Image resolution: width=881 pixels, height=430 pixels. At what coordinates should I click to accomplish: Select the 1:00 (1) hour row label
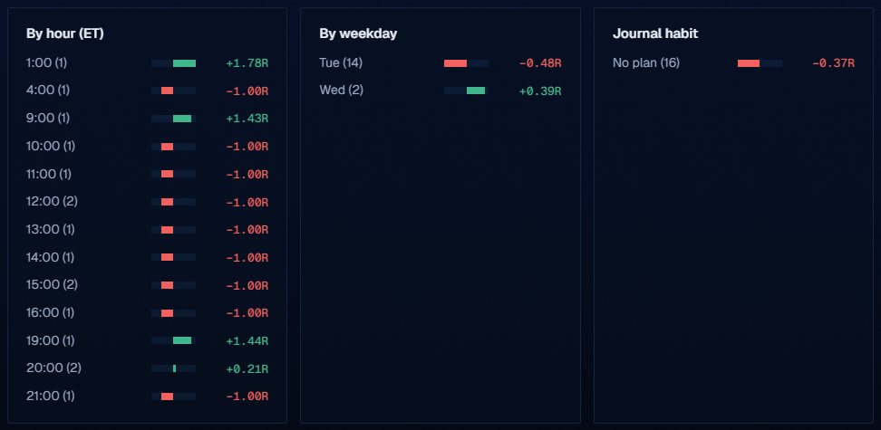point(46,62)
